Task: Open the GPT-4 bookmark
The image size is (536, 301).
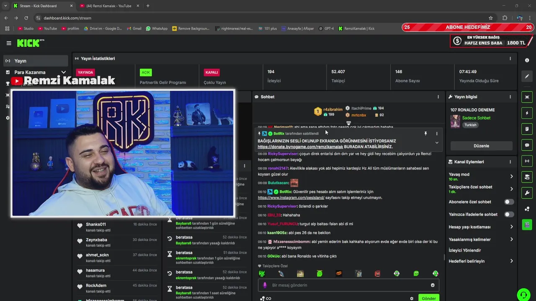Action: (326, 28)
